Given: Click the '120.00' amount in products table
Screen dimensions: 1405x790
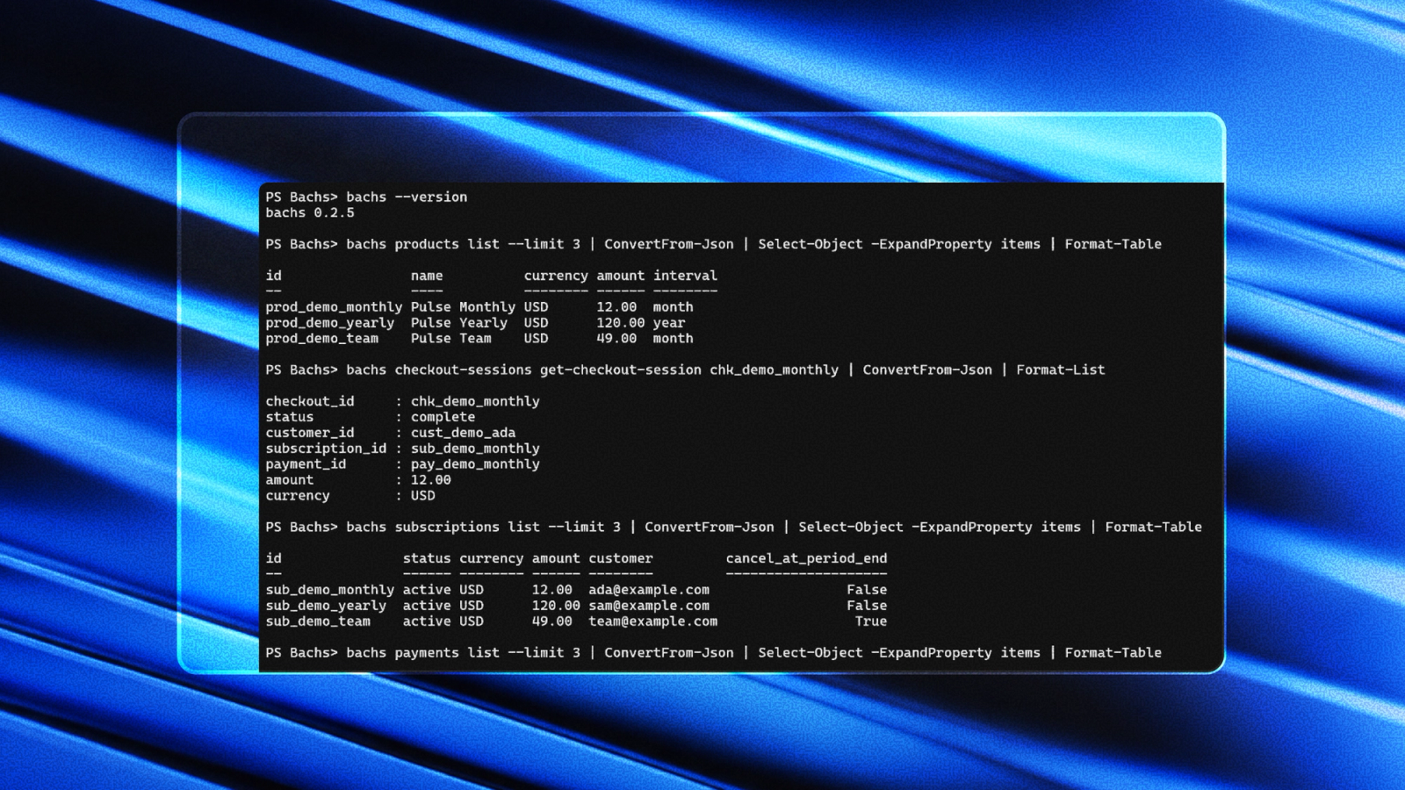Looking at the screenshot, I should click(621, 323).
